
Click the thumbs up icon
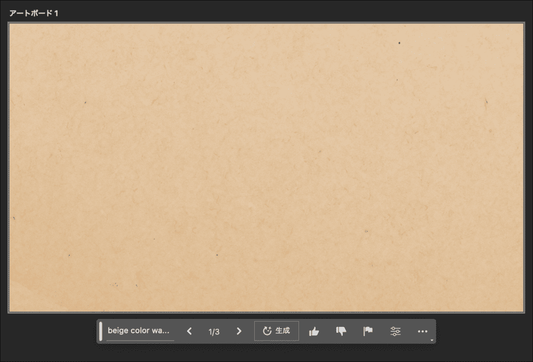click(314, 331)
